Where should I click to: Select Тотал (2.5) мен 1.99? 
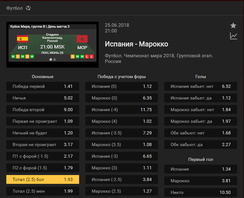pyautogui.click(x=43, y=191)
